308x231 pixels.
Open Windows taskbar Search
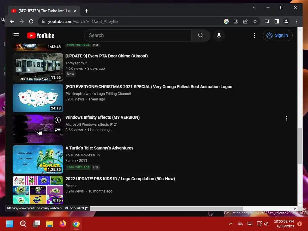pos(23,224)
